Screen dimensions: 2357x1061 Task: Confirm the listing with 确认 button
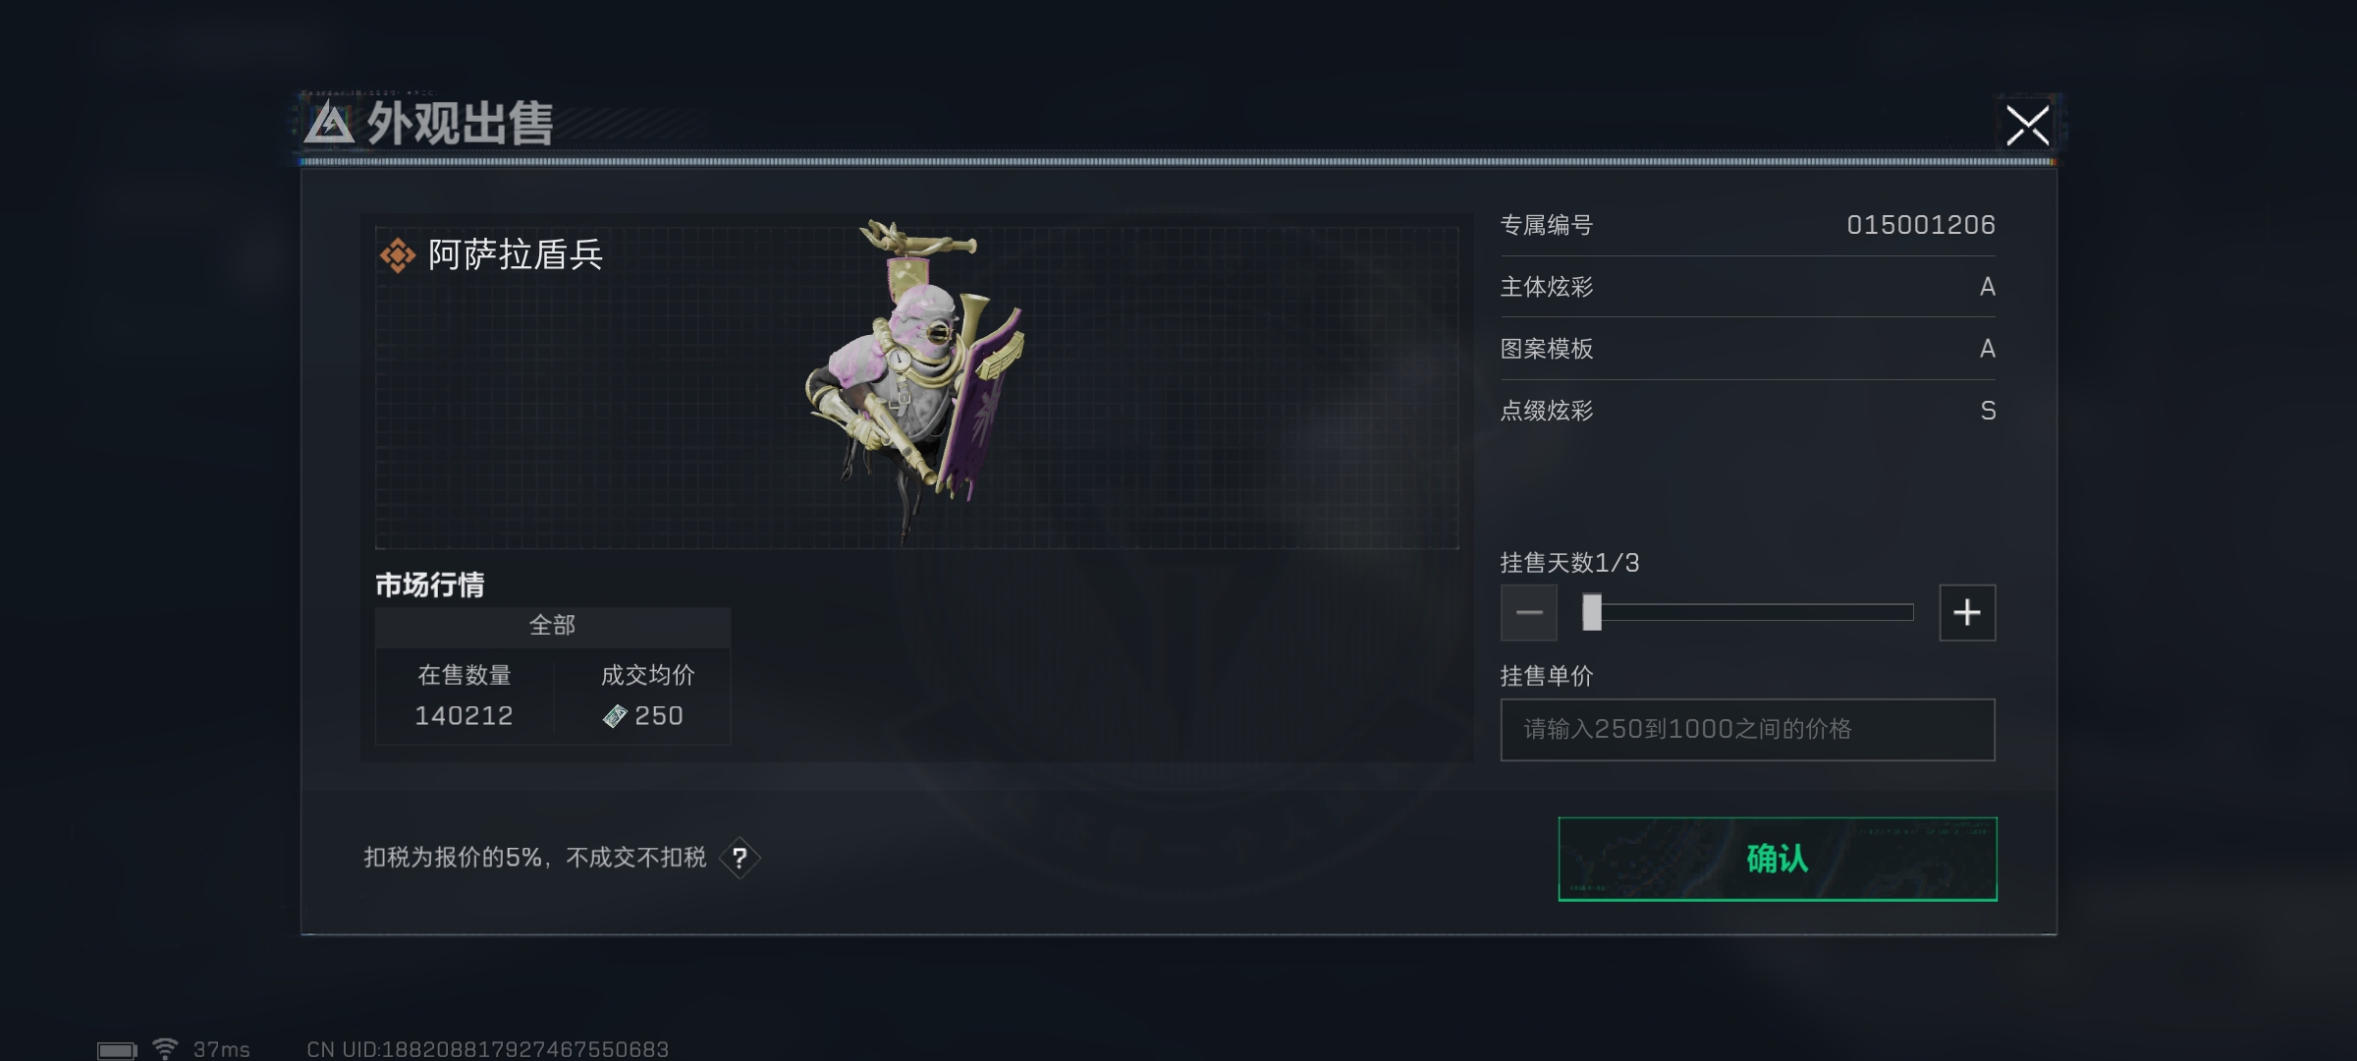click(x=1778, y=859)
